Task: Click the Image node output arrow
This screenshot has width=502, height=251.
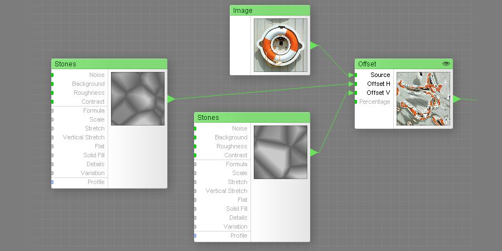Action: tap(313, 46)
